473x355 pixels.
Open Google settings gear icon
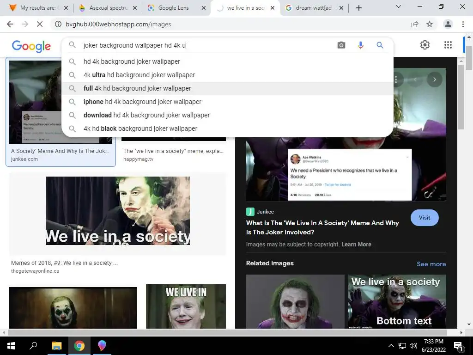point(425,45)
